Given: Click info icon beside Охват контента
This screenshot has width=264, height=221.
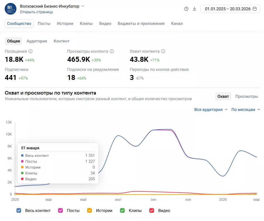Looking at the screenshot, I should pyautogui.click(x=163, y=51).
